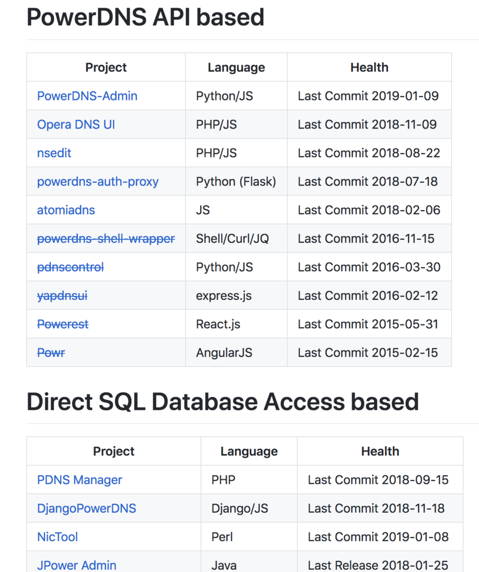Click the Project header in the API table
The image size is (479, 572).
click(x=106, y=68)
